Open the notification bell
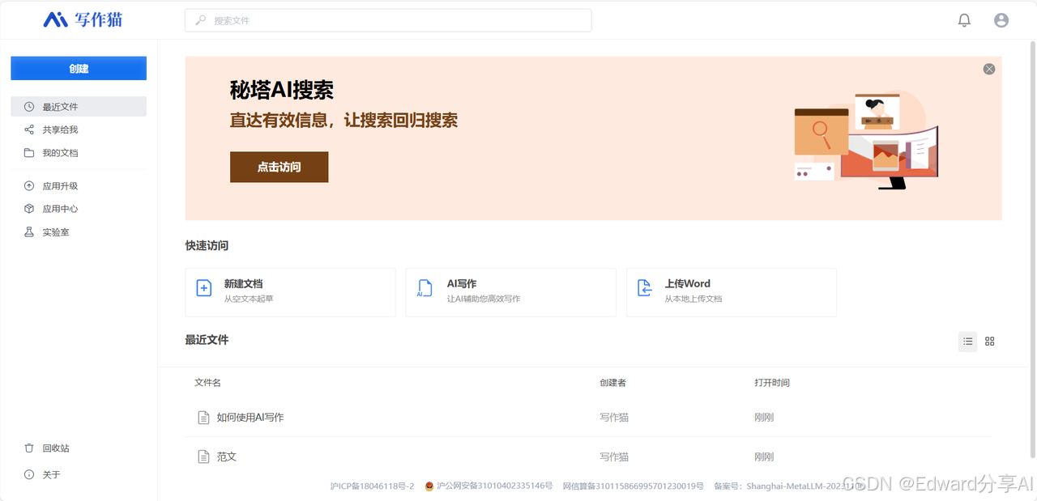The height and width of the screenshot is (501, 1037). click(x=964, y=20)
